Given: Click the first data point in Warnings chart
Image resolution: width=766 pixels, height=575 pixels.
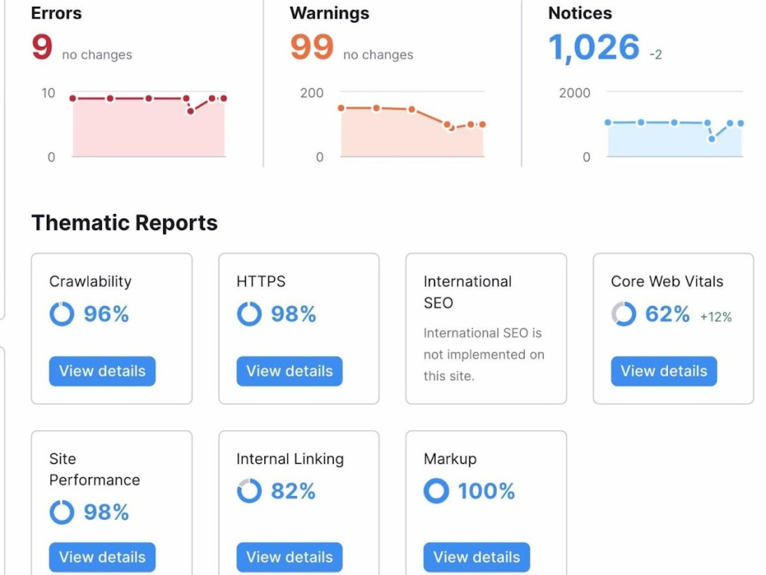Looking at the screenshot, I should [x=341, y=108].
